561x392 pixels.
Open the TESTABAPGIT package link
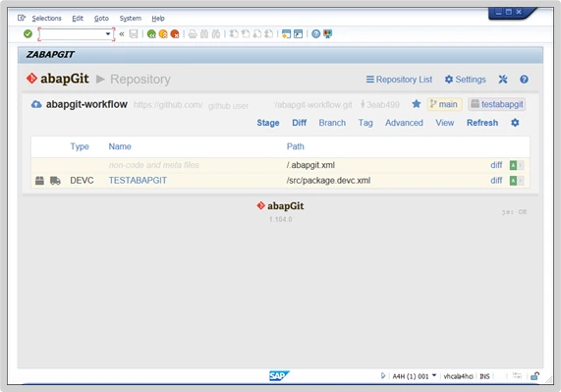(138, 180)
